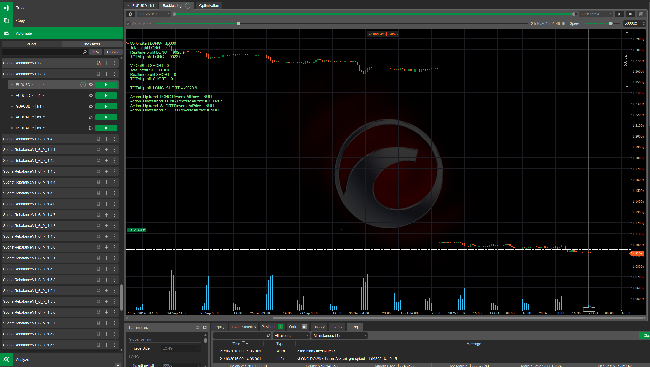Click Parameters panel save icon

[205, 328]
